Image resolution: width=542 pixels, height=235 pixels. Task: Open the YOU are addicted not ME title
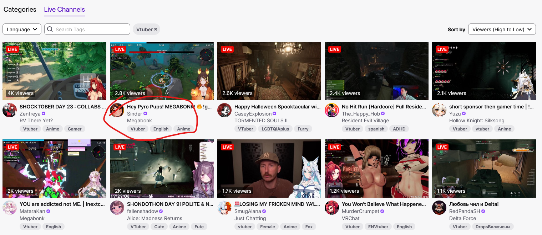[x=63, y=204]
